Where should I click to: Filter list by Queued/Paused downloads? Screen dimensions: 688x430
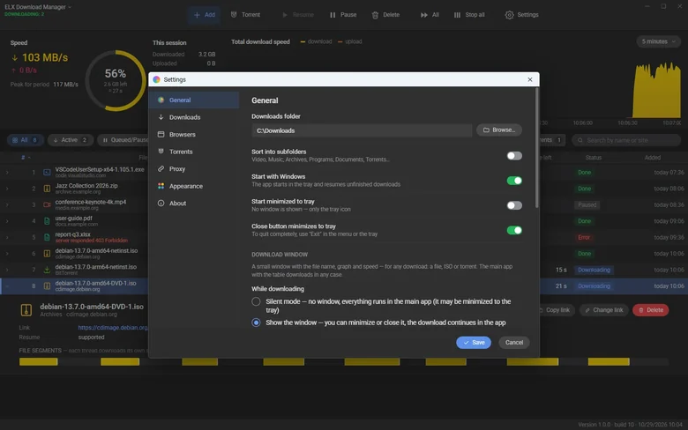(x=123, y=140)
